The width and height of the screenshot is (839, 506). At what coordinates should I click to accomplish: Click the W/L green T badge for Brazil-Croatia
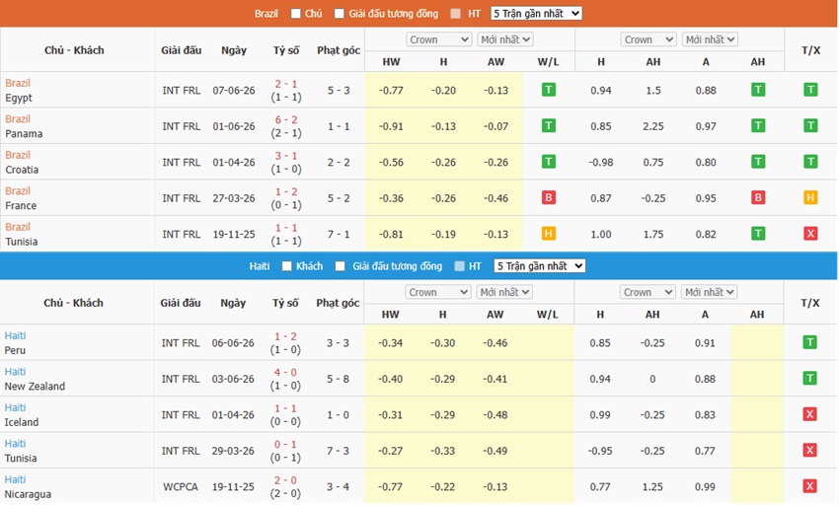pos(549,162)
